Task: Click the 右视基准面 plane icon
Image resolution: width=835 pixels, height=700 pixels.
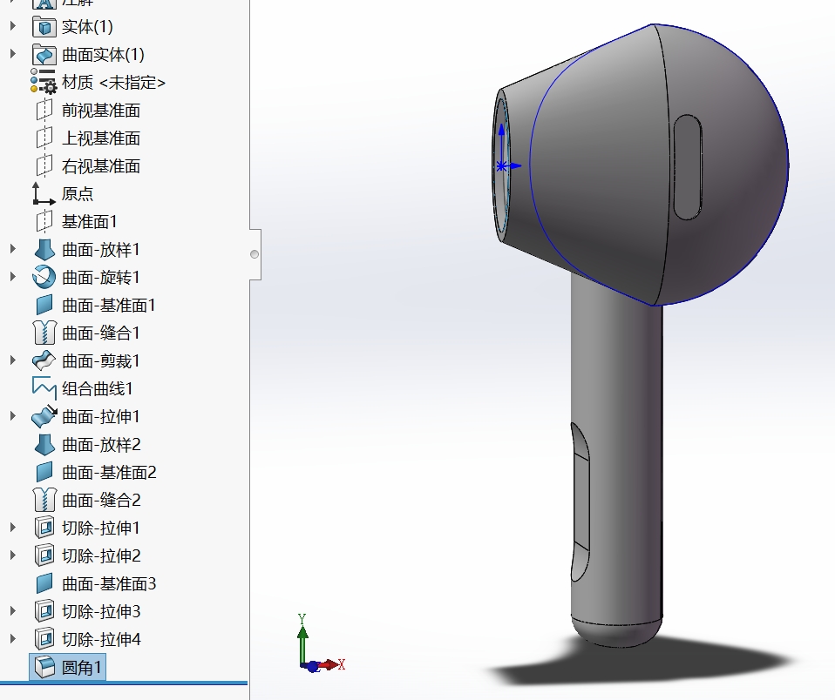Action: pyautogui.click(x=44, y=165)
